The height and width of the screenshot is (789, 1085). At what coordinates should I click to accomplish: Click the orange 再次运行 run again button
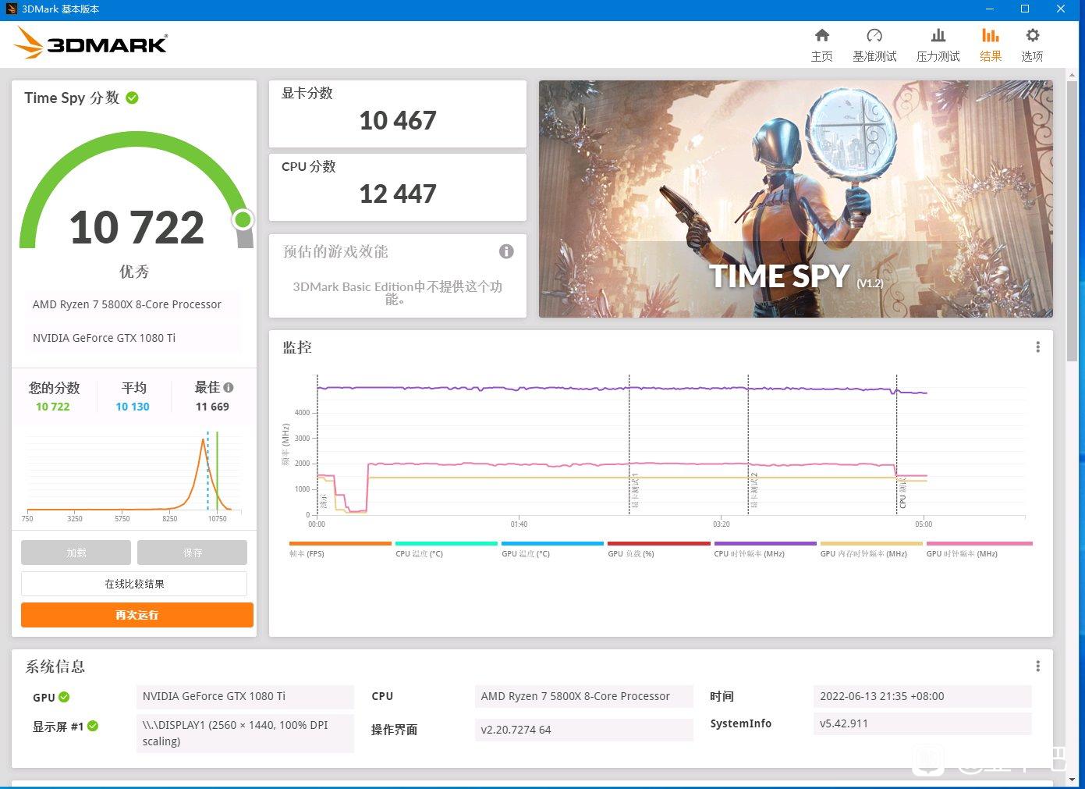pyautogui.click(x=137, y=615)
